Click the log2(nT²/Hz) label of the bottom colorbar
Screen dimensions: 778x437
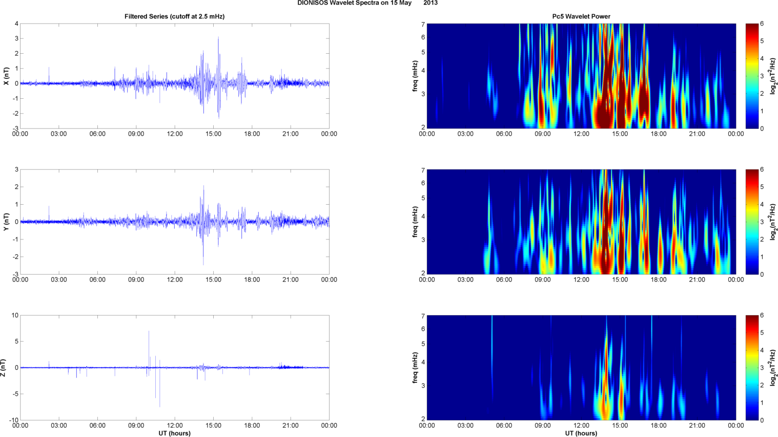click(773, 368)
